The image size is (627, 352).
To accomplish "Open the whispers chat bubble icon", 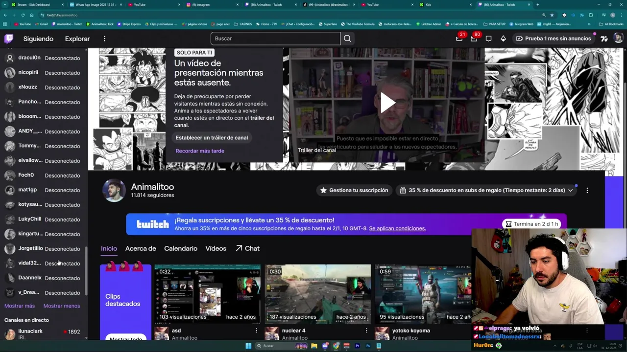I will 488,39.
